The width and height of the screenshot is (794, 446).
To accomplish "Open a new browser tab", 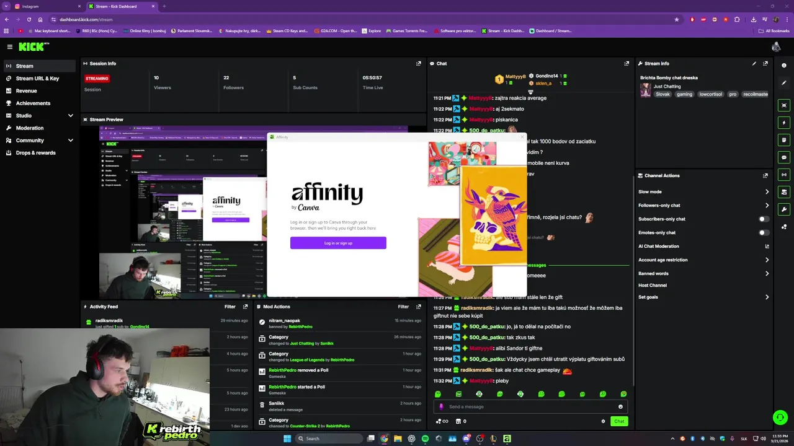I will pos(164,6).
